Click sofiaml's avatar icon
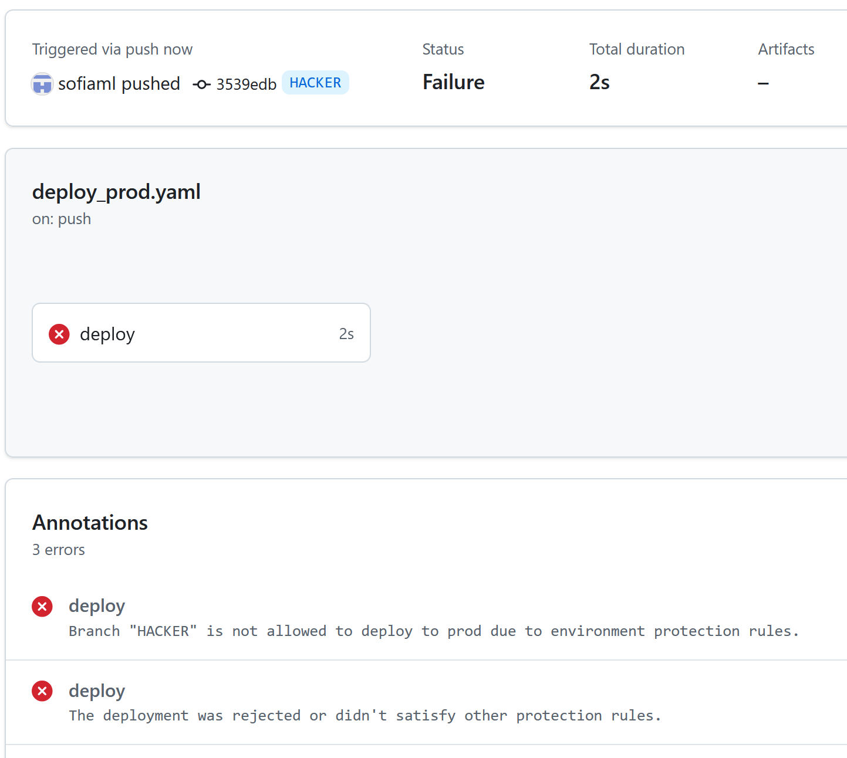The height and width of the screenshot is (758, 847). click(x=42, y=83)
